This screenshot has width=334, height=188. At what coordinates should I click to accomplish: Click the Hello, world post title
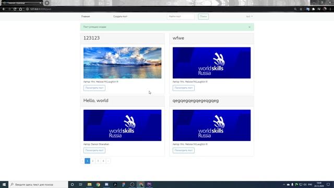click(96, 101)
